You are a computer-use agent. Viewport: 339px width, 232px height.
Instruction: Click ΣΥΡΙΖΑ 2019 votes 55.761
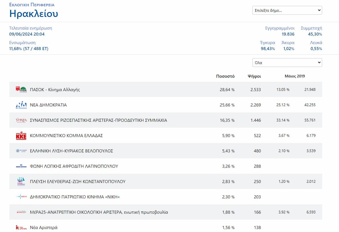coord(310,120)
